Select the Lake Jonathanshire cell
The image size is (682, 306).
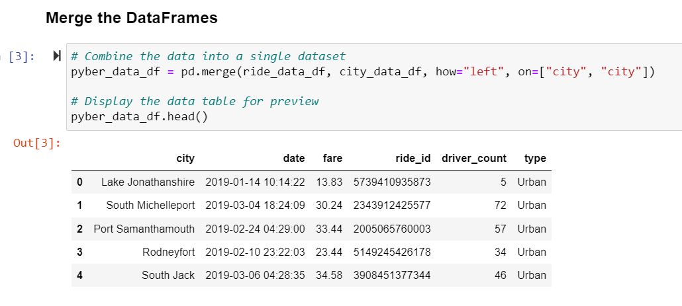point(148,182)
